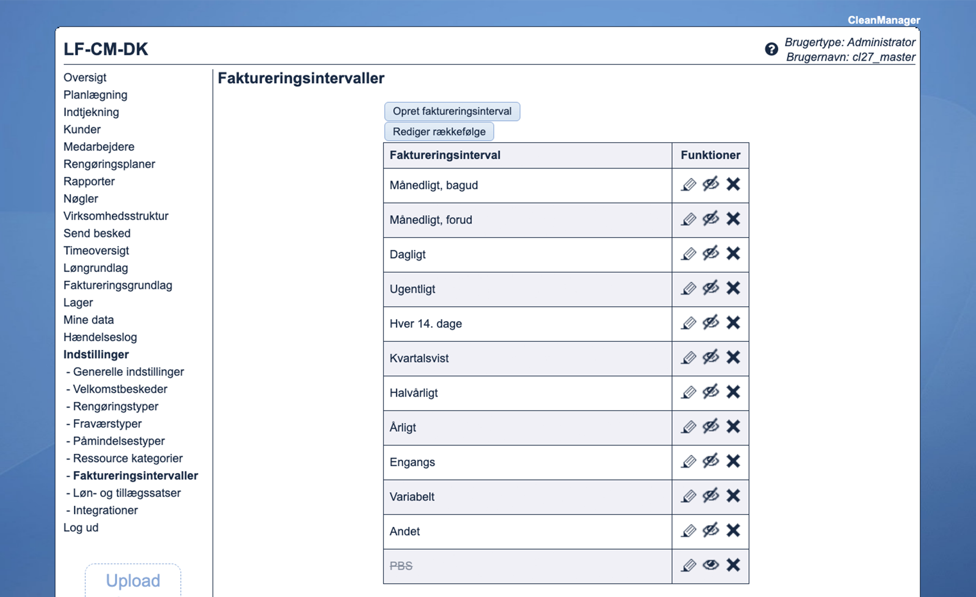
Task: Open the help question mark icon
Action: [x=771, y=49]
